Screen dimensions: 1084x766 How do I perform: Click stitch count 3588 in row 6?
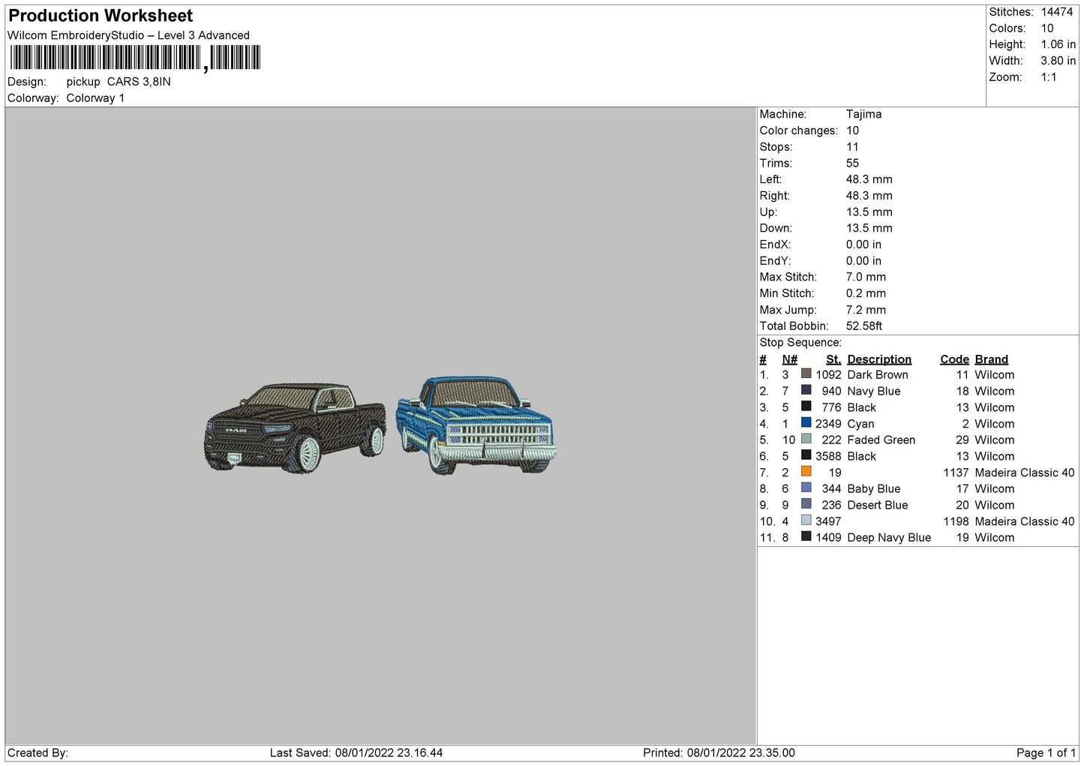pyautogui.click(x=828, y=456)
